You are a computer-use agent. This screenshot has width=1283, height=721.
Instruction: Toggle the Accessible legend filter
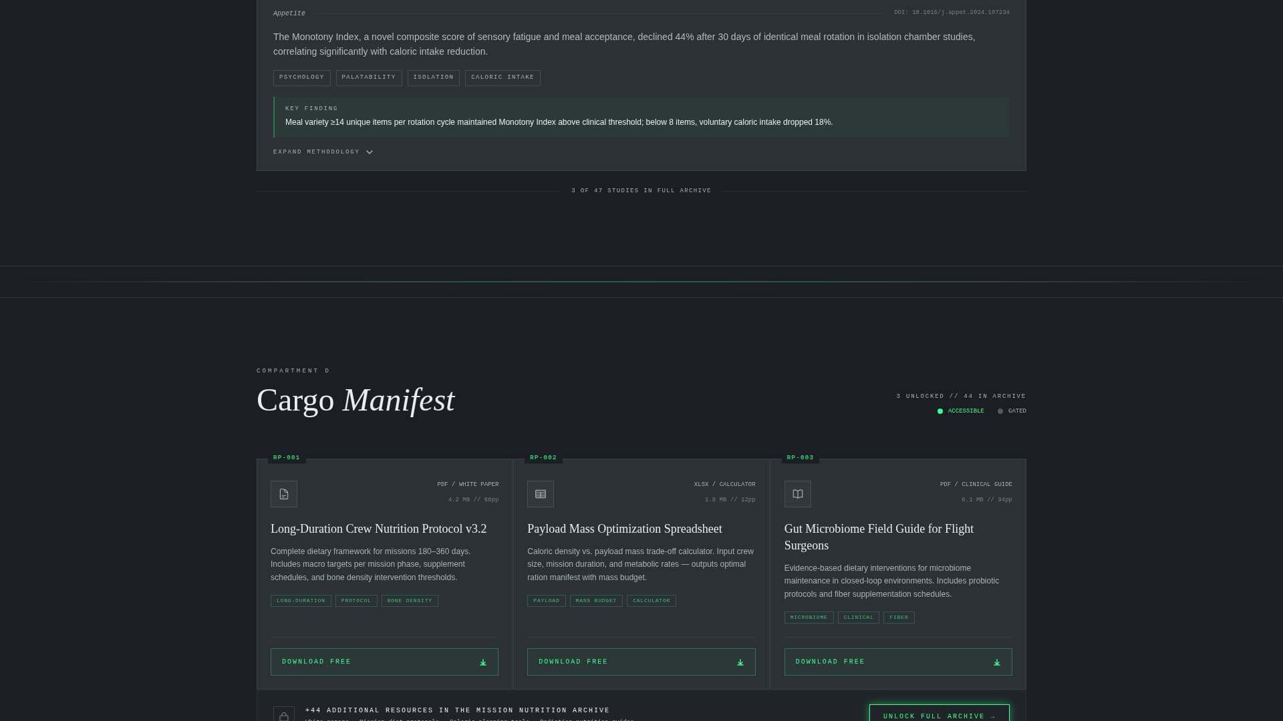[960, 411]
